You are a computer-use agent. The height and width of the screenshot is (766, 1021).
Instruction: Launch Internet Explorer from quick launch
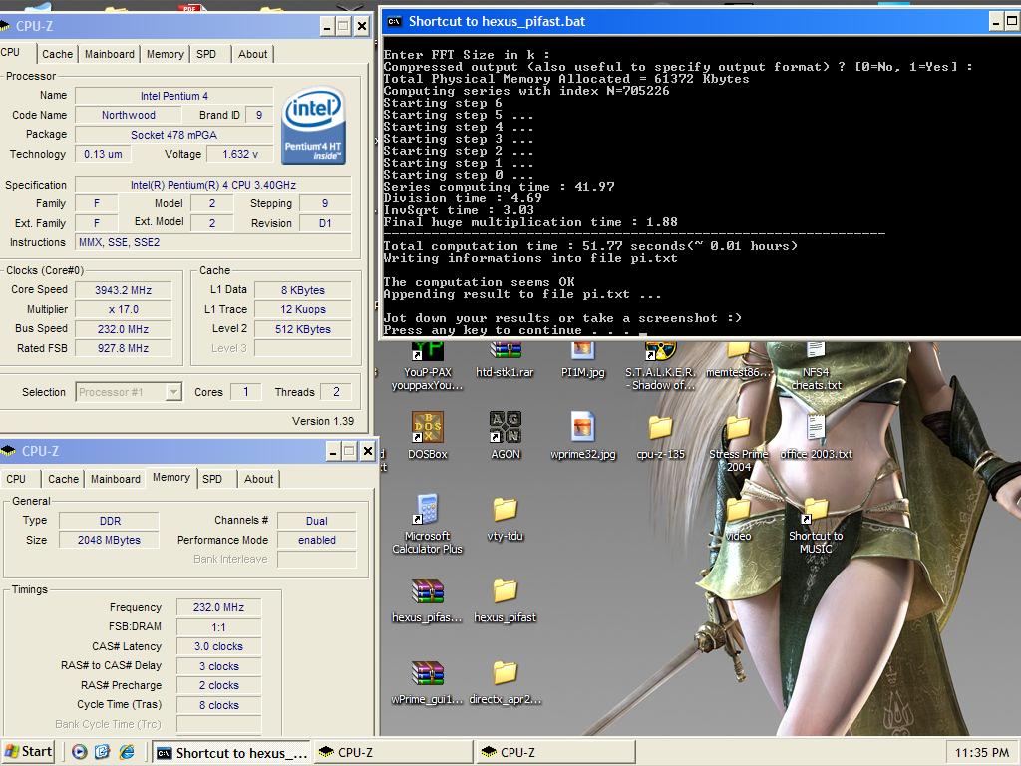pyautogui.click(x=127, y=752)
